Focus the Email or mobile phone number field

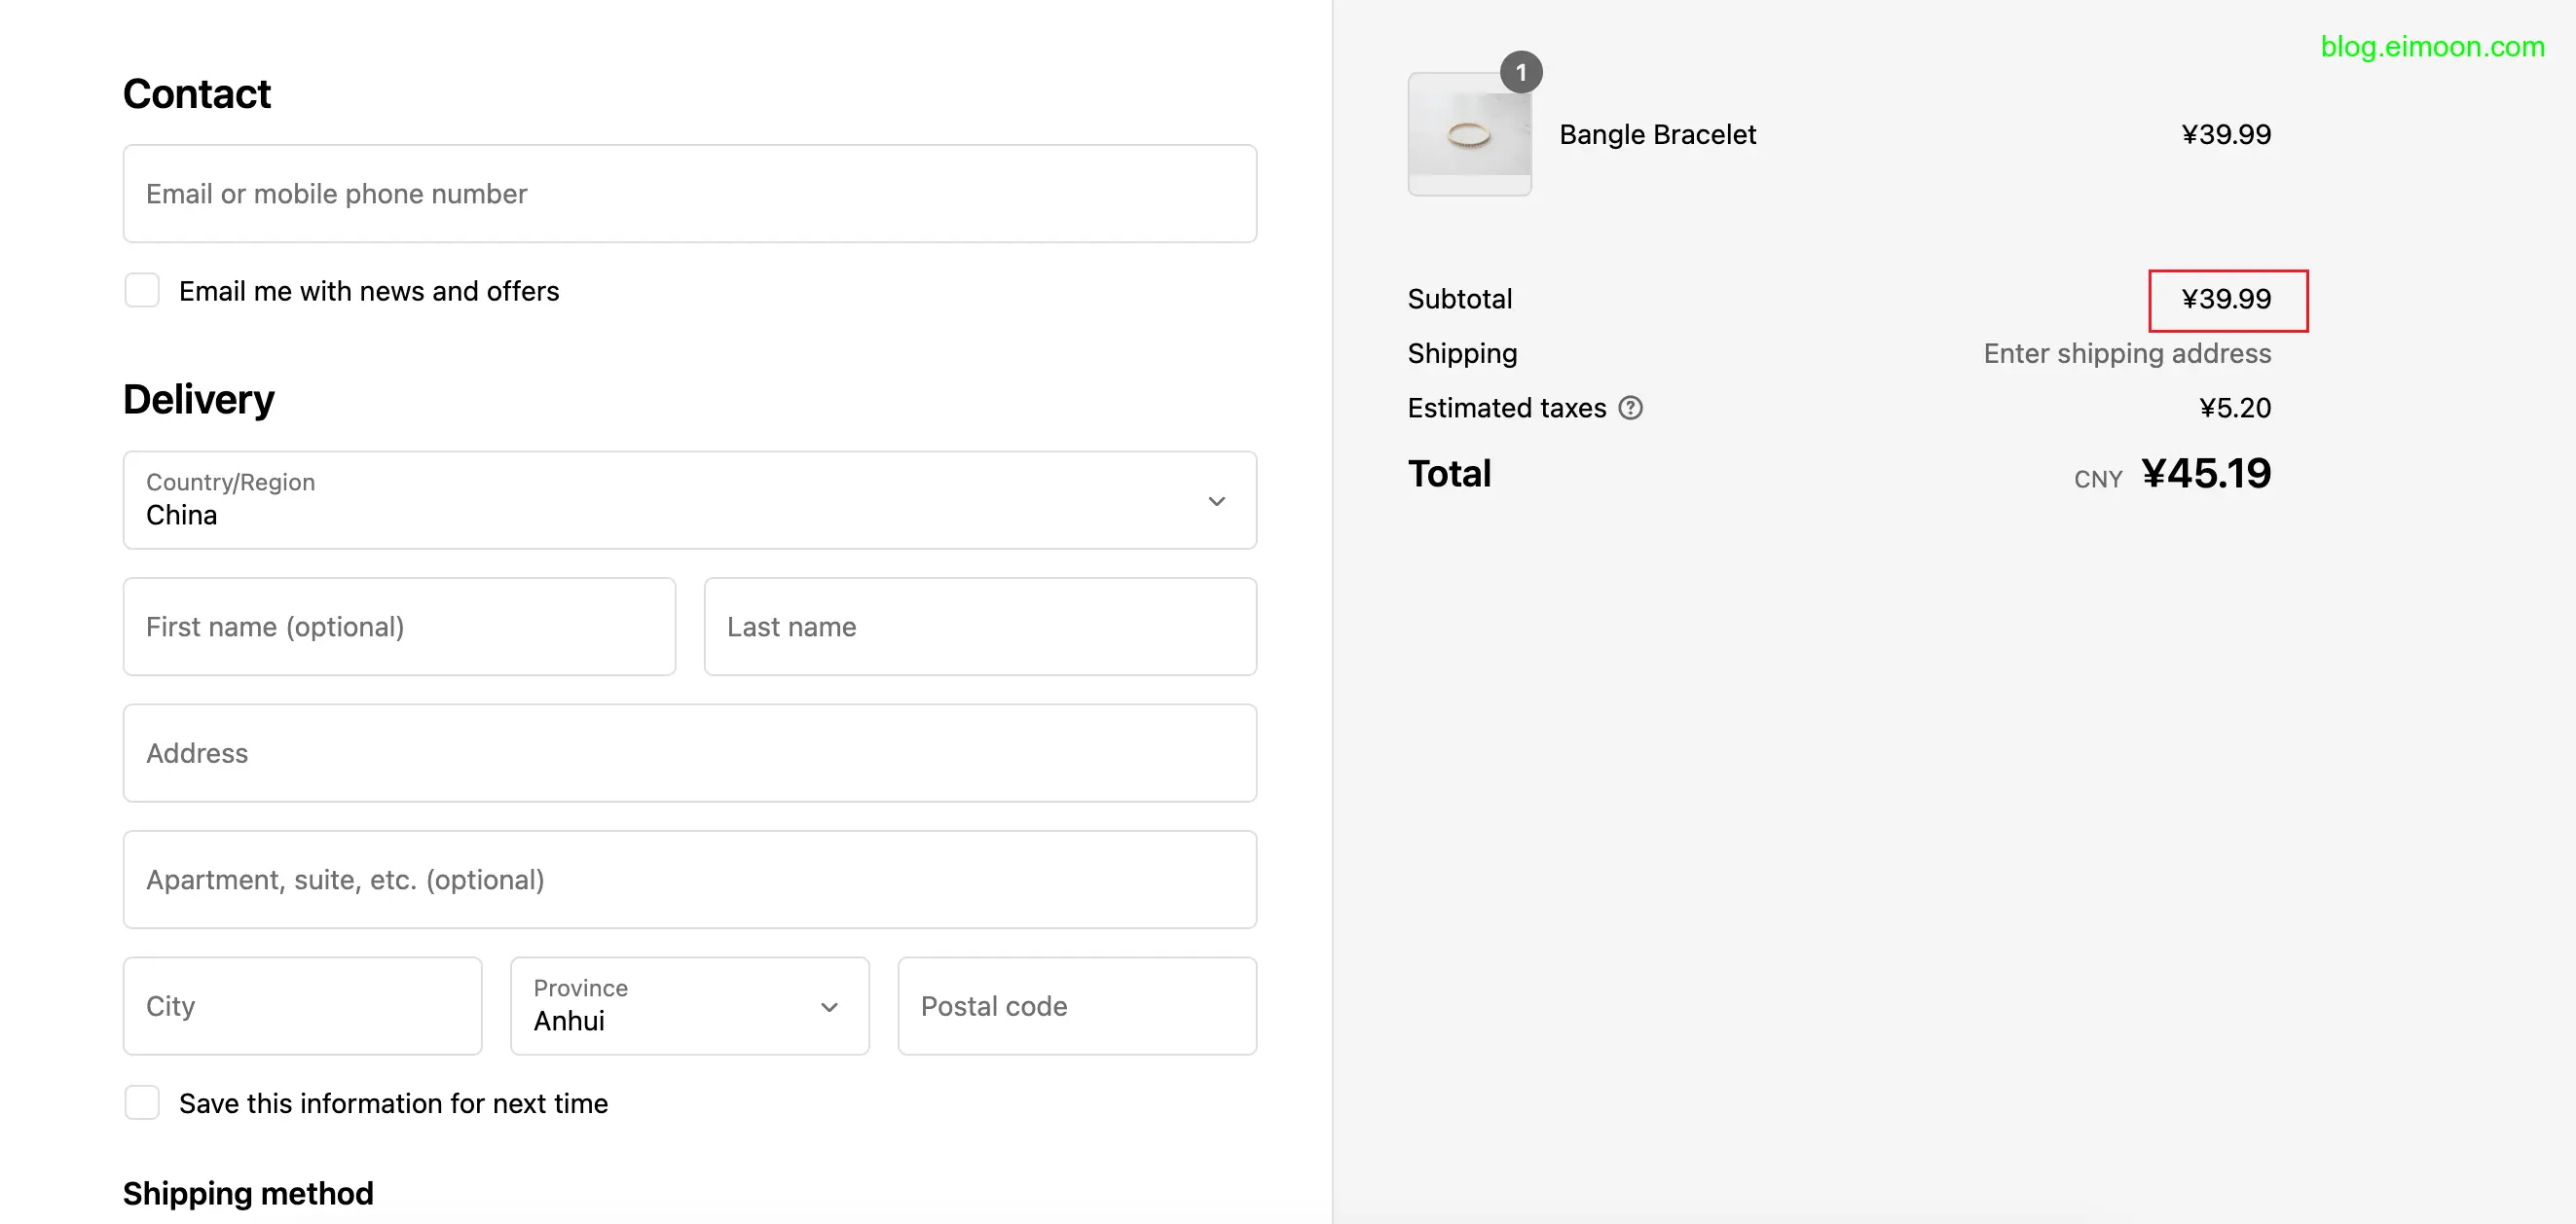(x=688, y=194)
